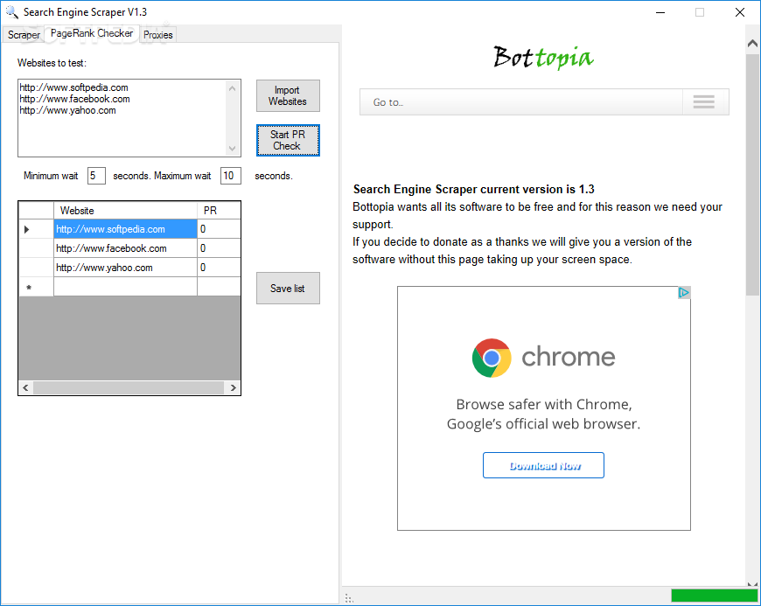Switch to the Scraper tab
761x606 pixels.
click(24, 35)
